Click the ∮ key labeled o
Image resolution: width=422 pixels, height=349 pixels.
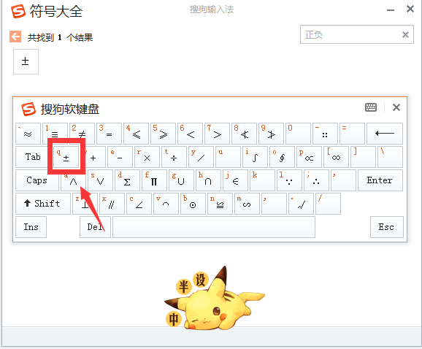point(283,157)
